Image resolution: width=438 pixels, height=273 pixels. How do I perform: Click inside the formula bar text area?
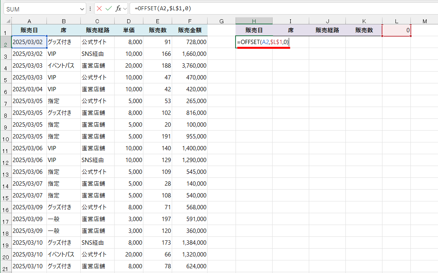coord(197,9)
